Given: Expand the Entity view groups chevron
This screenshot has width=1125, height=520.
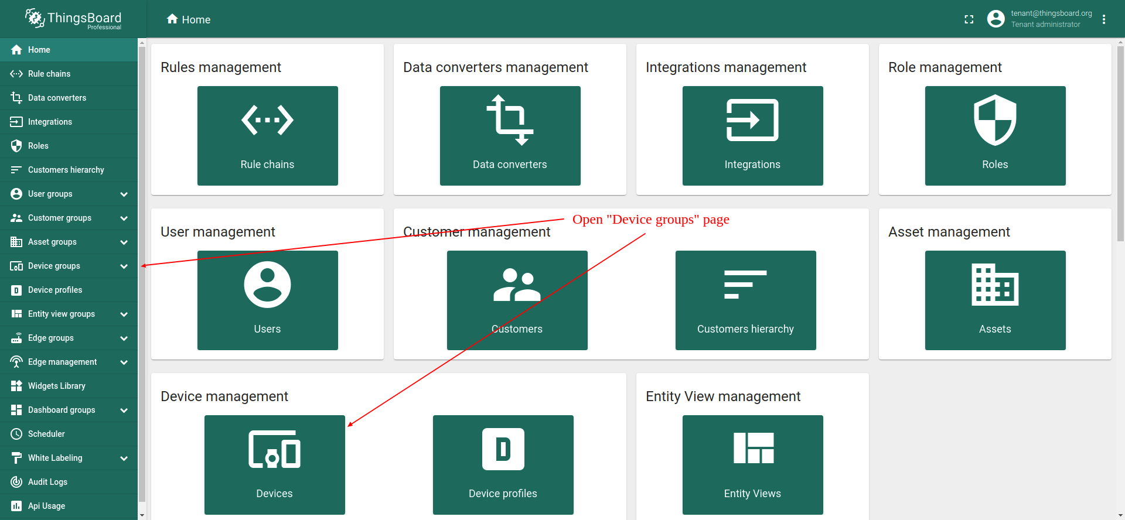Looking at the screenshot, I should click(124, 314).
